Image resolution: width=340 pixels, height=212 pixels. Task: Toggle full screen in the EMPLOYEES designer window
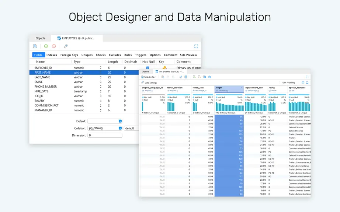coord(196,46)
